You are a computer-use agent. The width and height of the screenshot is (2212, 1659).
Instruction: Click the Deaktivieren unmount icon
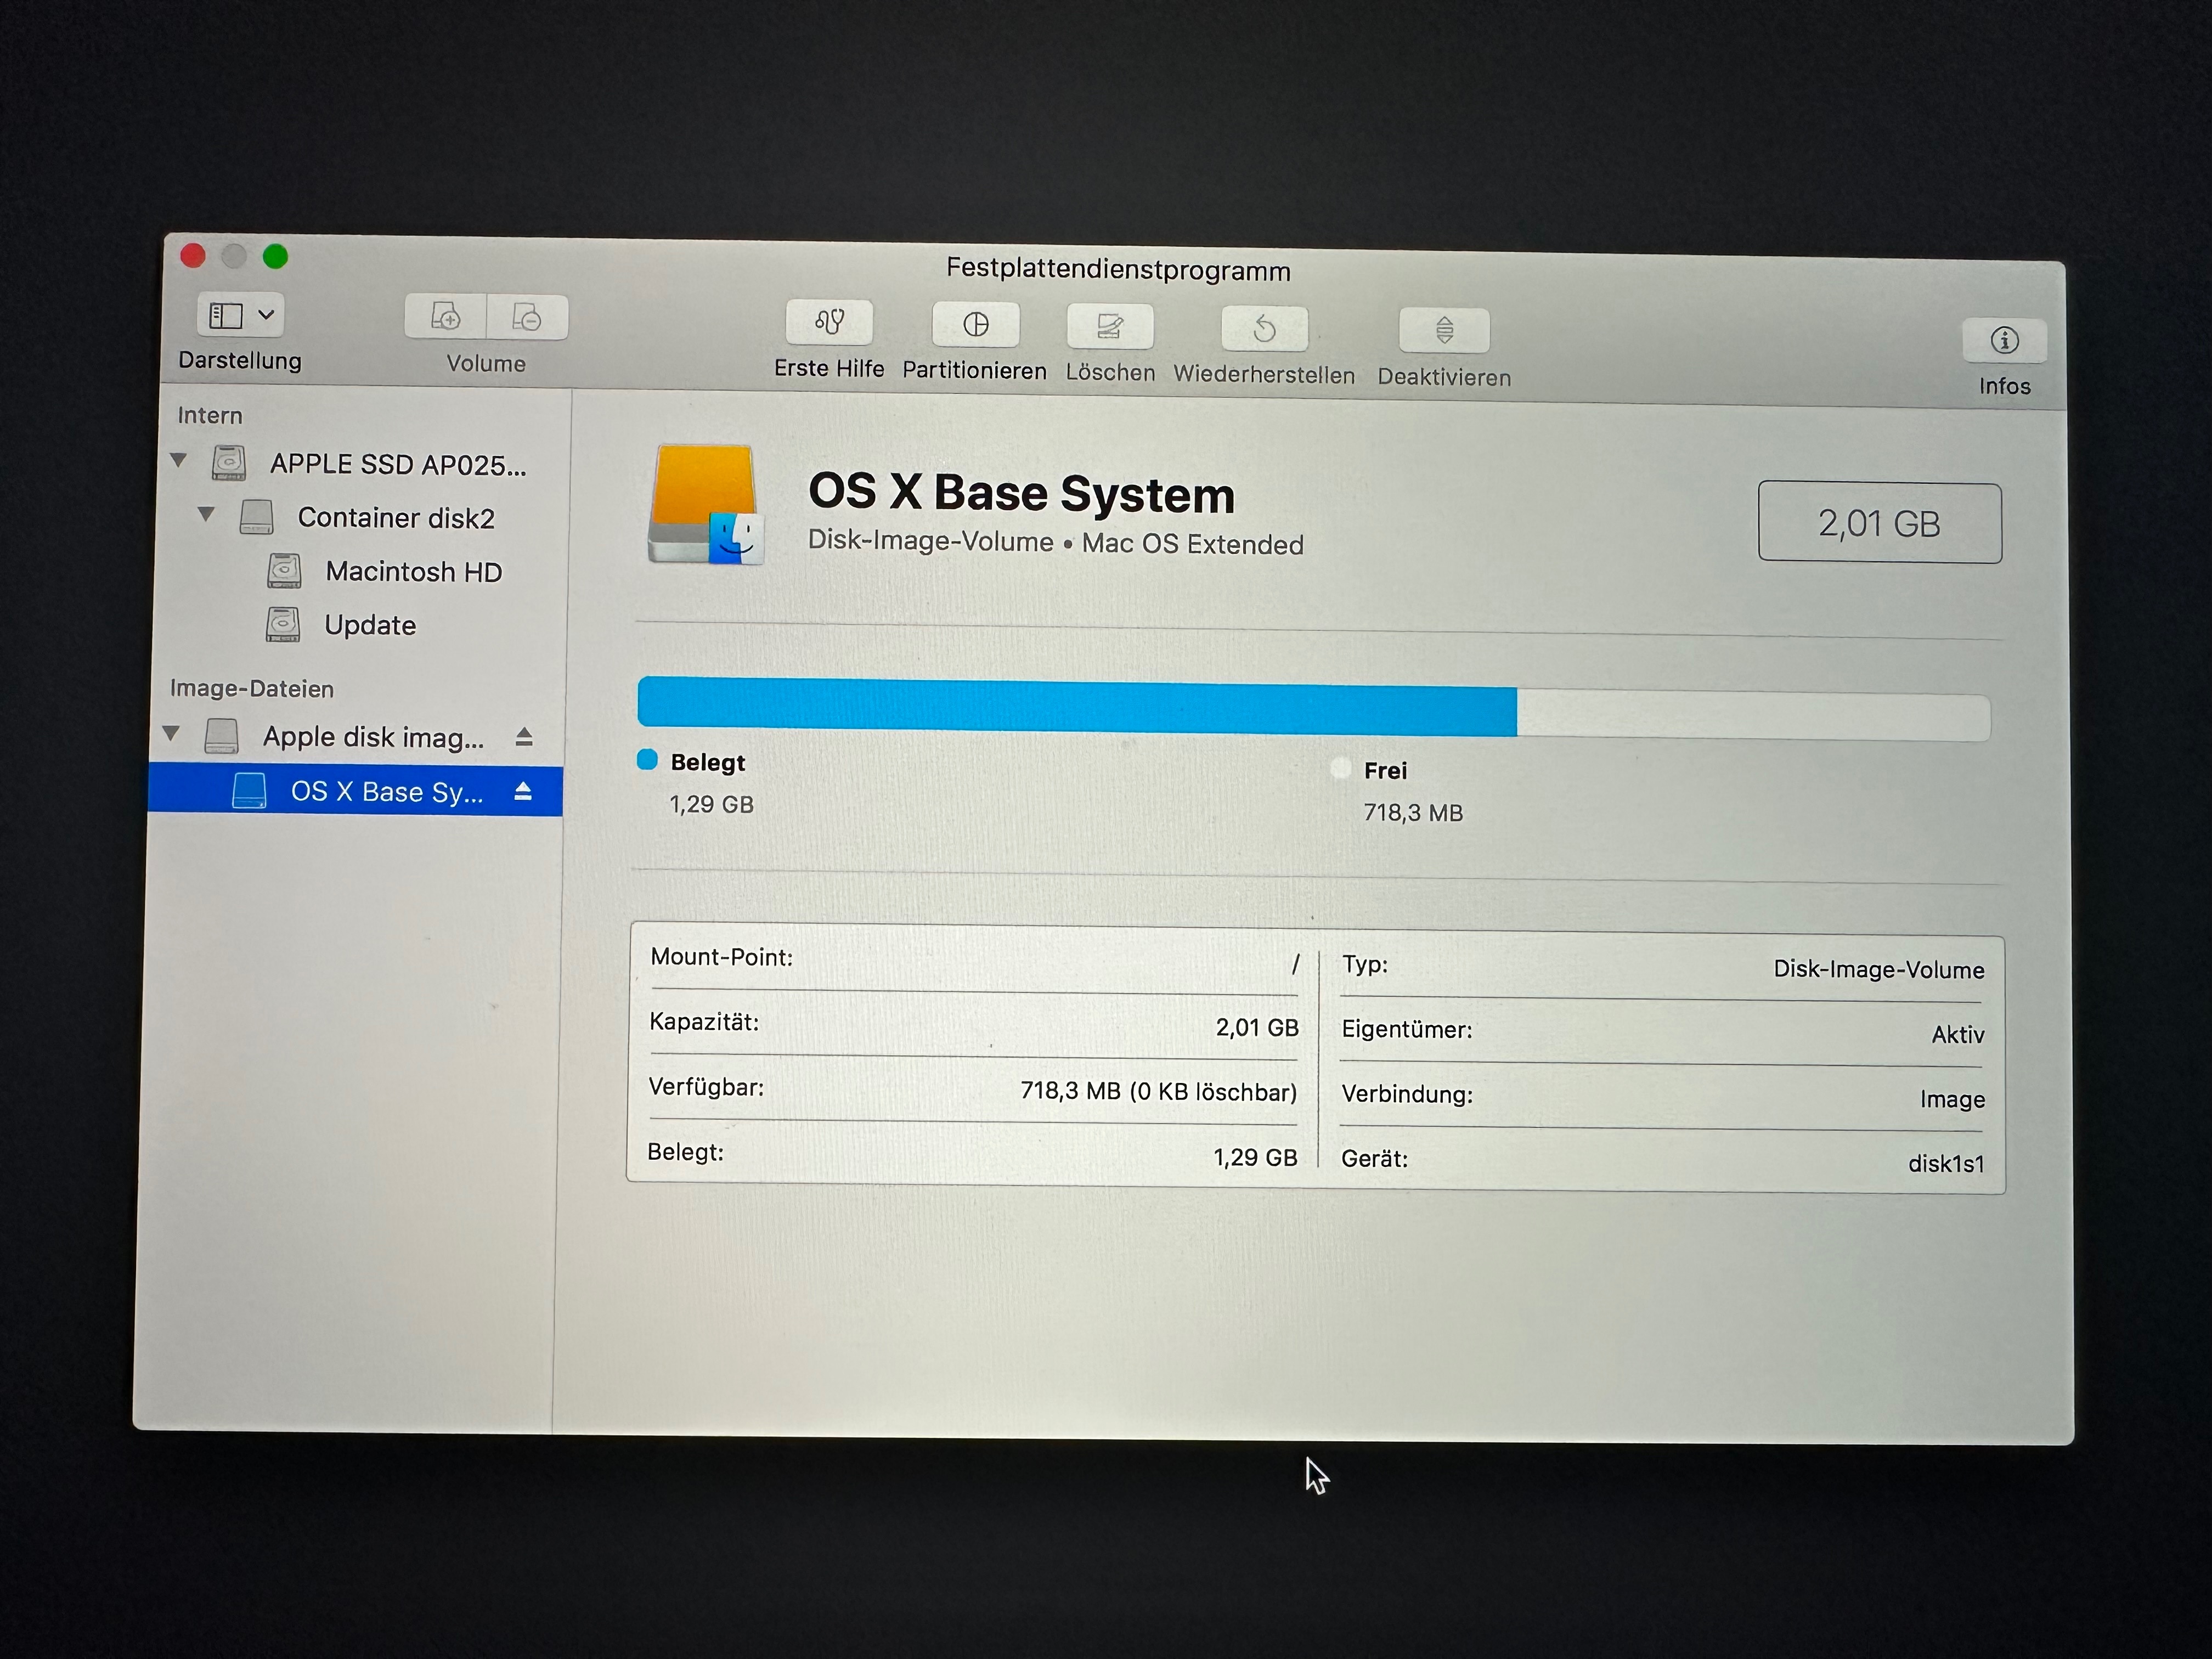click(x=1444, y=331)
